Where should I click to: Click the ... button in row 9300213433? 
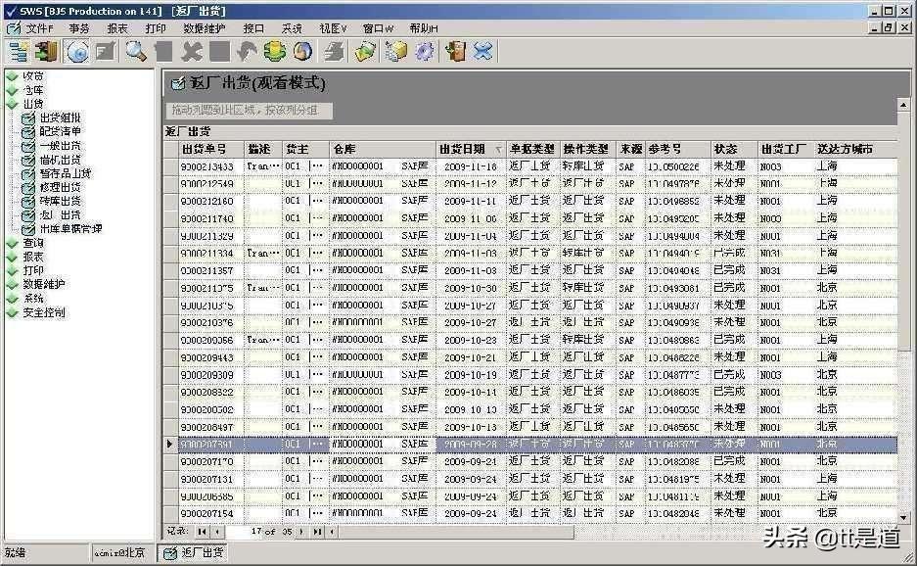coord(317,166)
